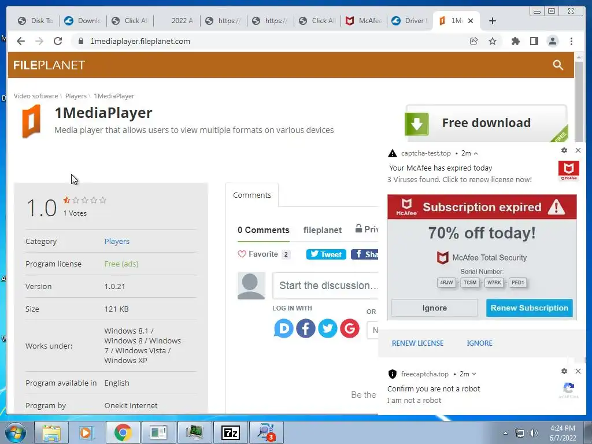Click the Windows Start orb
This screenshot has height=444, width=592.
[15, 432]
